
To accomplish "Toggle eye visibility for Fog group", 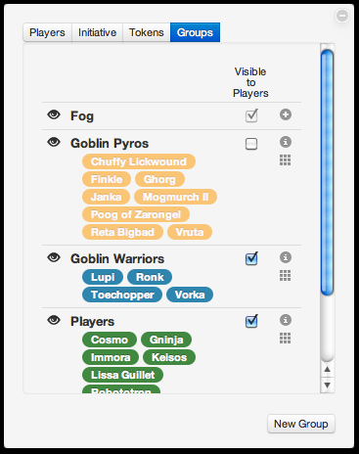I will (x=54, y=114).
